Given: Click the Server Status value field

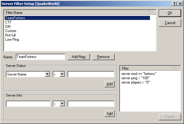Looking at the screenshot, I should [91, 74].
